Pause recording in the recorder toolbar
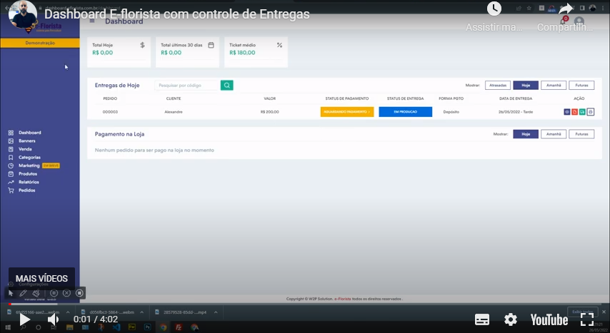Screen dimensions: 610x333 click(x=54, y=293)
